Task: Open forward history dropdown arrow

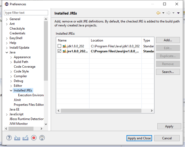Action: click(173, 13)
